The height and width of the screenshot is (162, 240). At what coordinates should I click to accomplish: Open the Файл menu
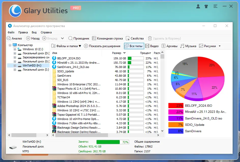coord(11,32)
